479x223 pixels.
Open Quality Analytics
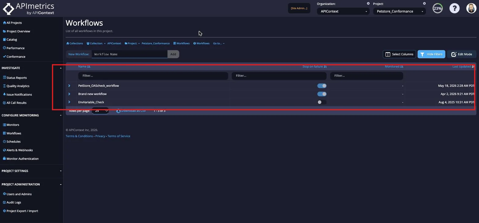point(16,86)
